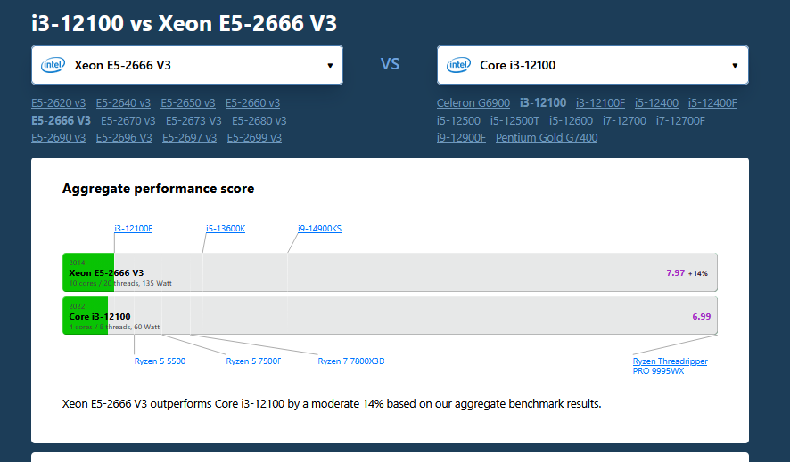Open the i9-14900KS marker link
790x462 pixels.
319,229
